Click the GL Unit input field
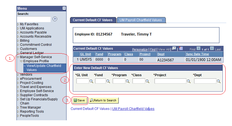The image size is (232, 126). click(x=83, y=81)
